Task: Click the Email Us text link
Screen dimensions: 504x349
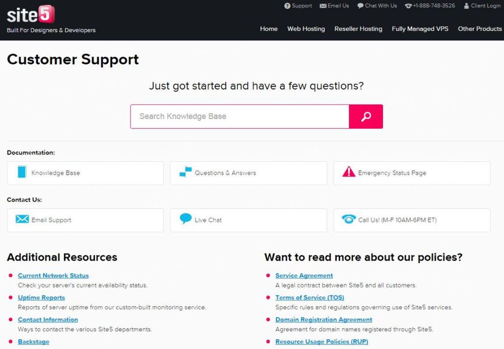Action: 338,6
